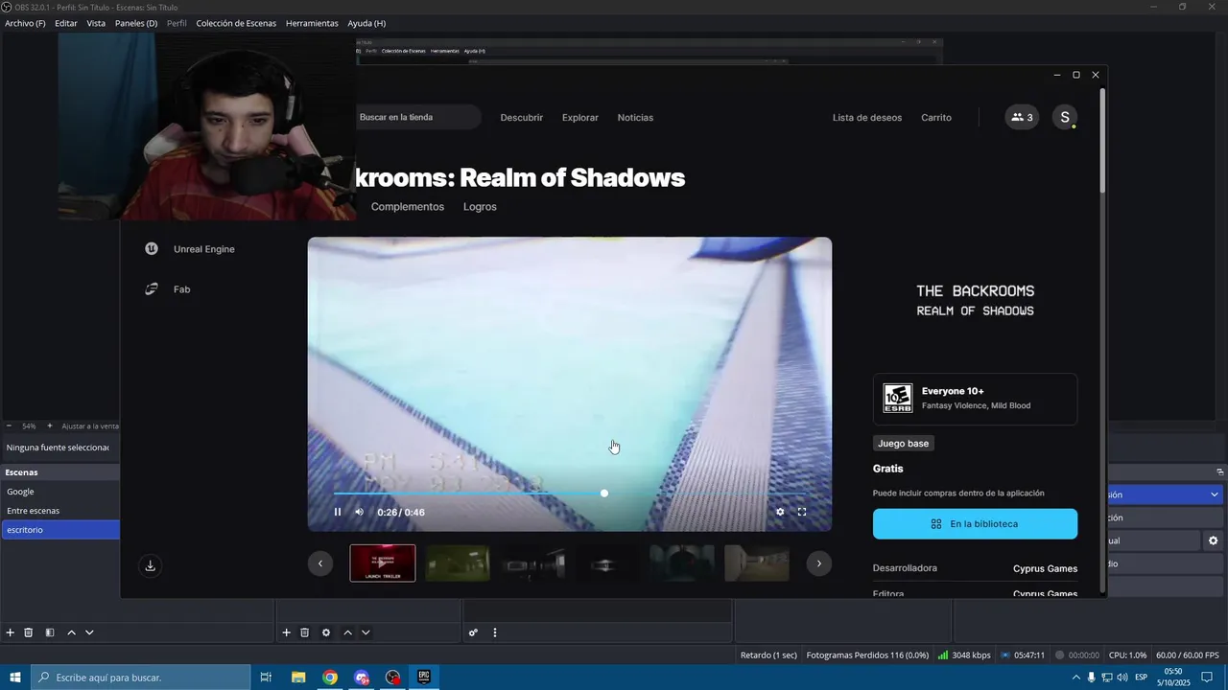Click the Juego base tag

click(903, 444)
